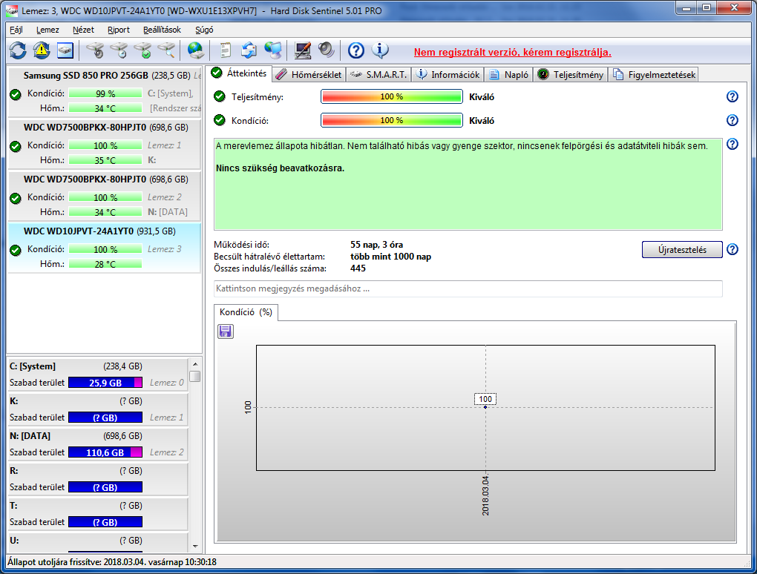Open the Nézet menu
This screenshot has width=757, height=574.
coord(84,30)
